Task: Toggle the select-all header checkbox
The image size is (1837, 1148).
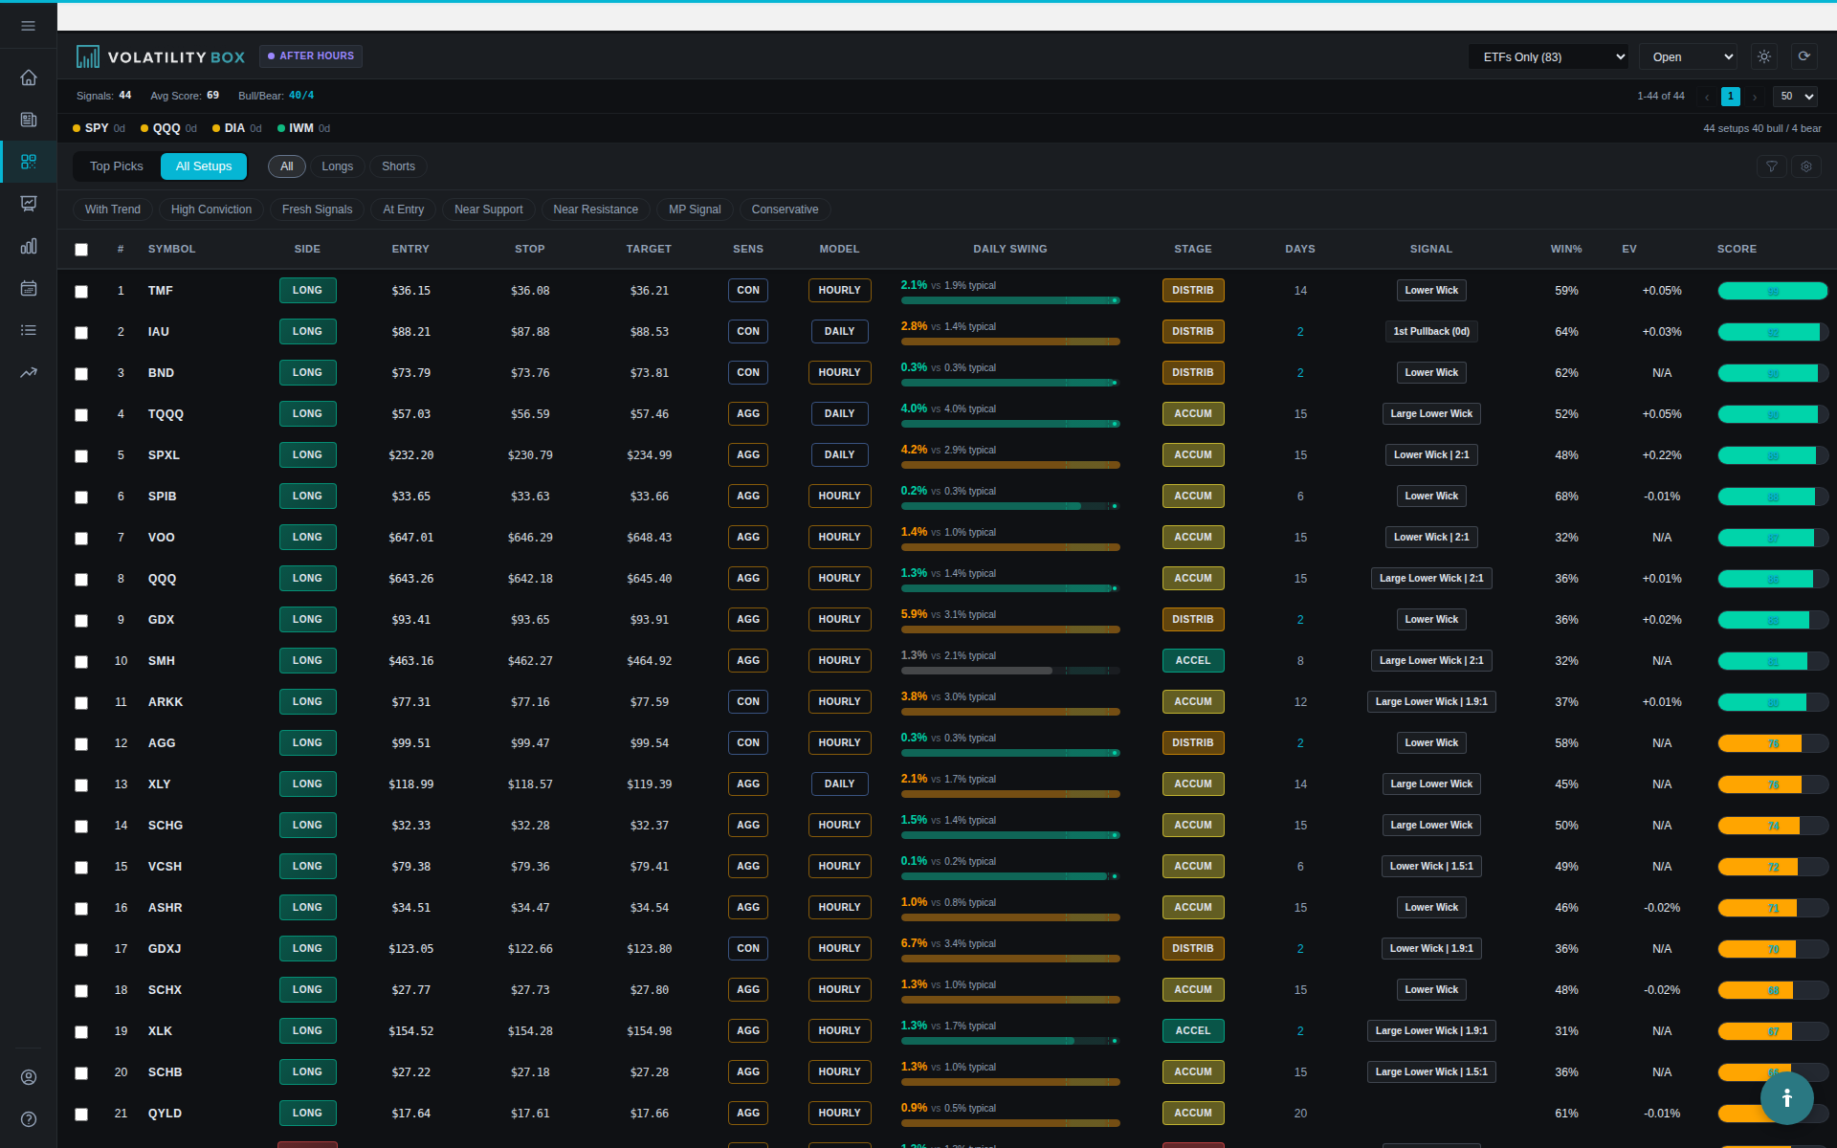Action: 81,250
